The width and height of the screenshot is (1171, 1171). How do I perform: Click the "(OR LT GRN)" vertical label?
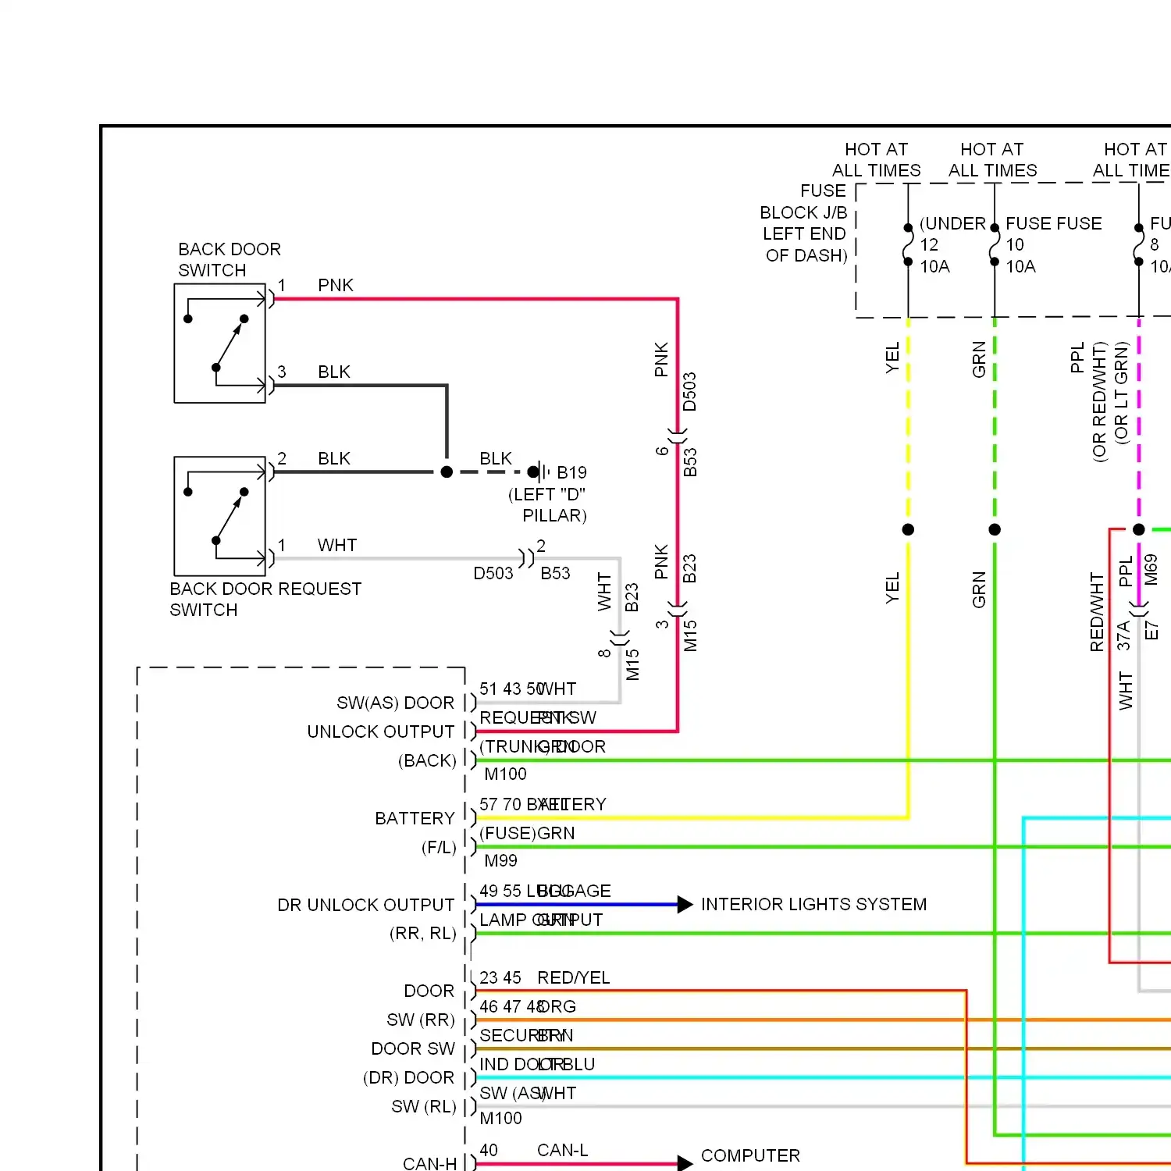(x=1122, y=393)
